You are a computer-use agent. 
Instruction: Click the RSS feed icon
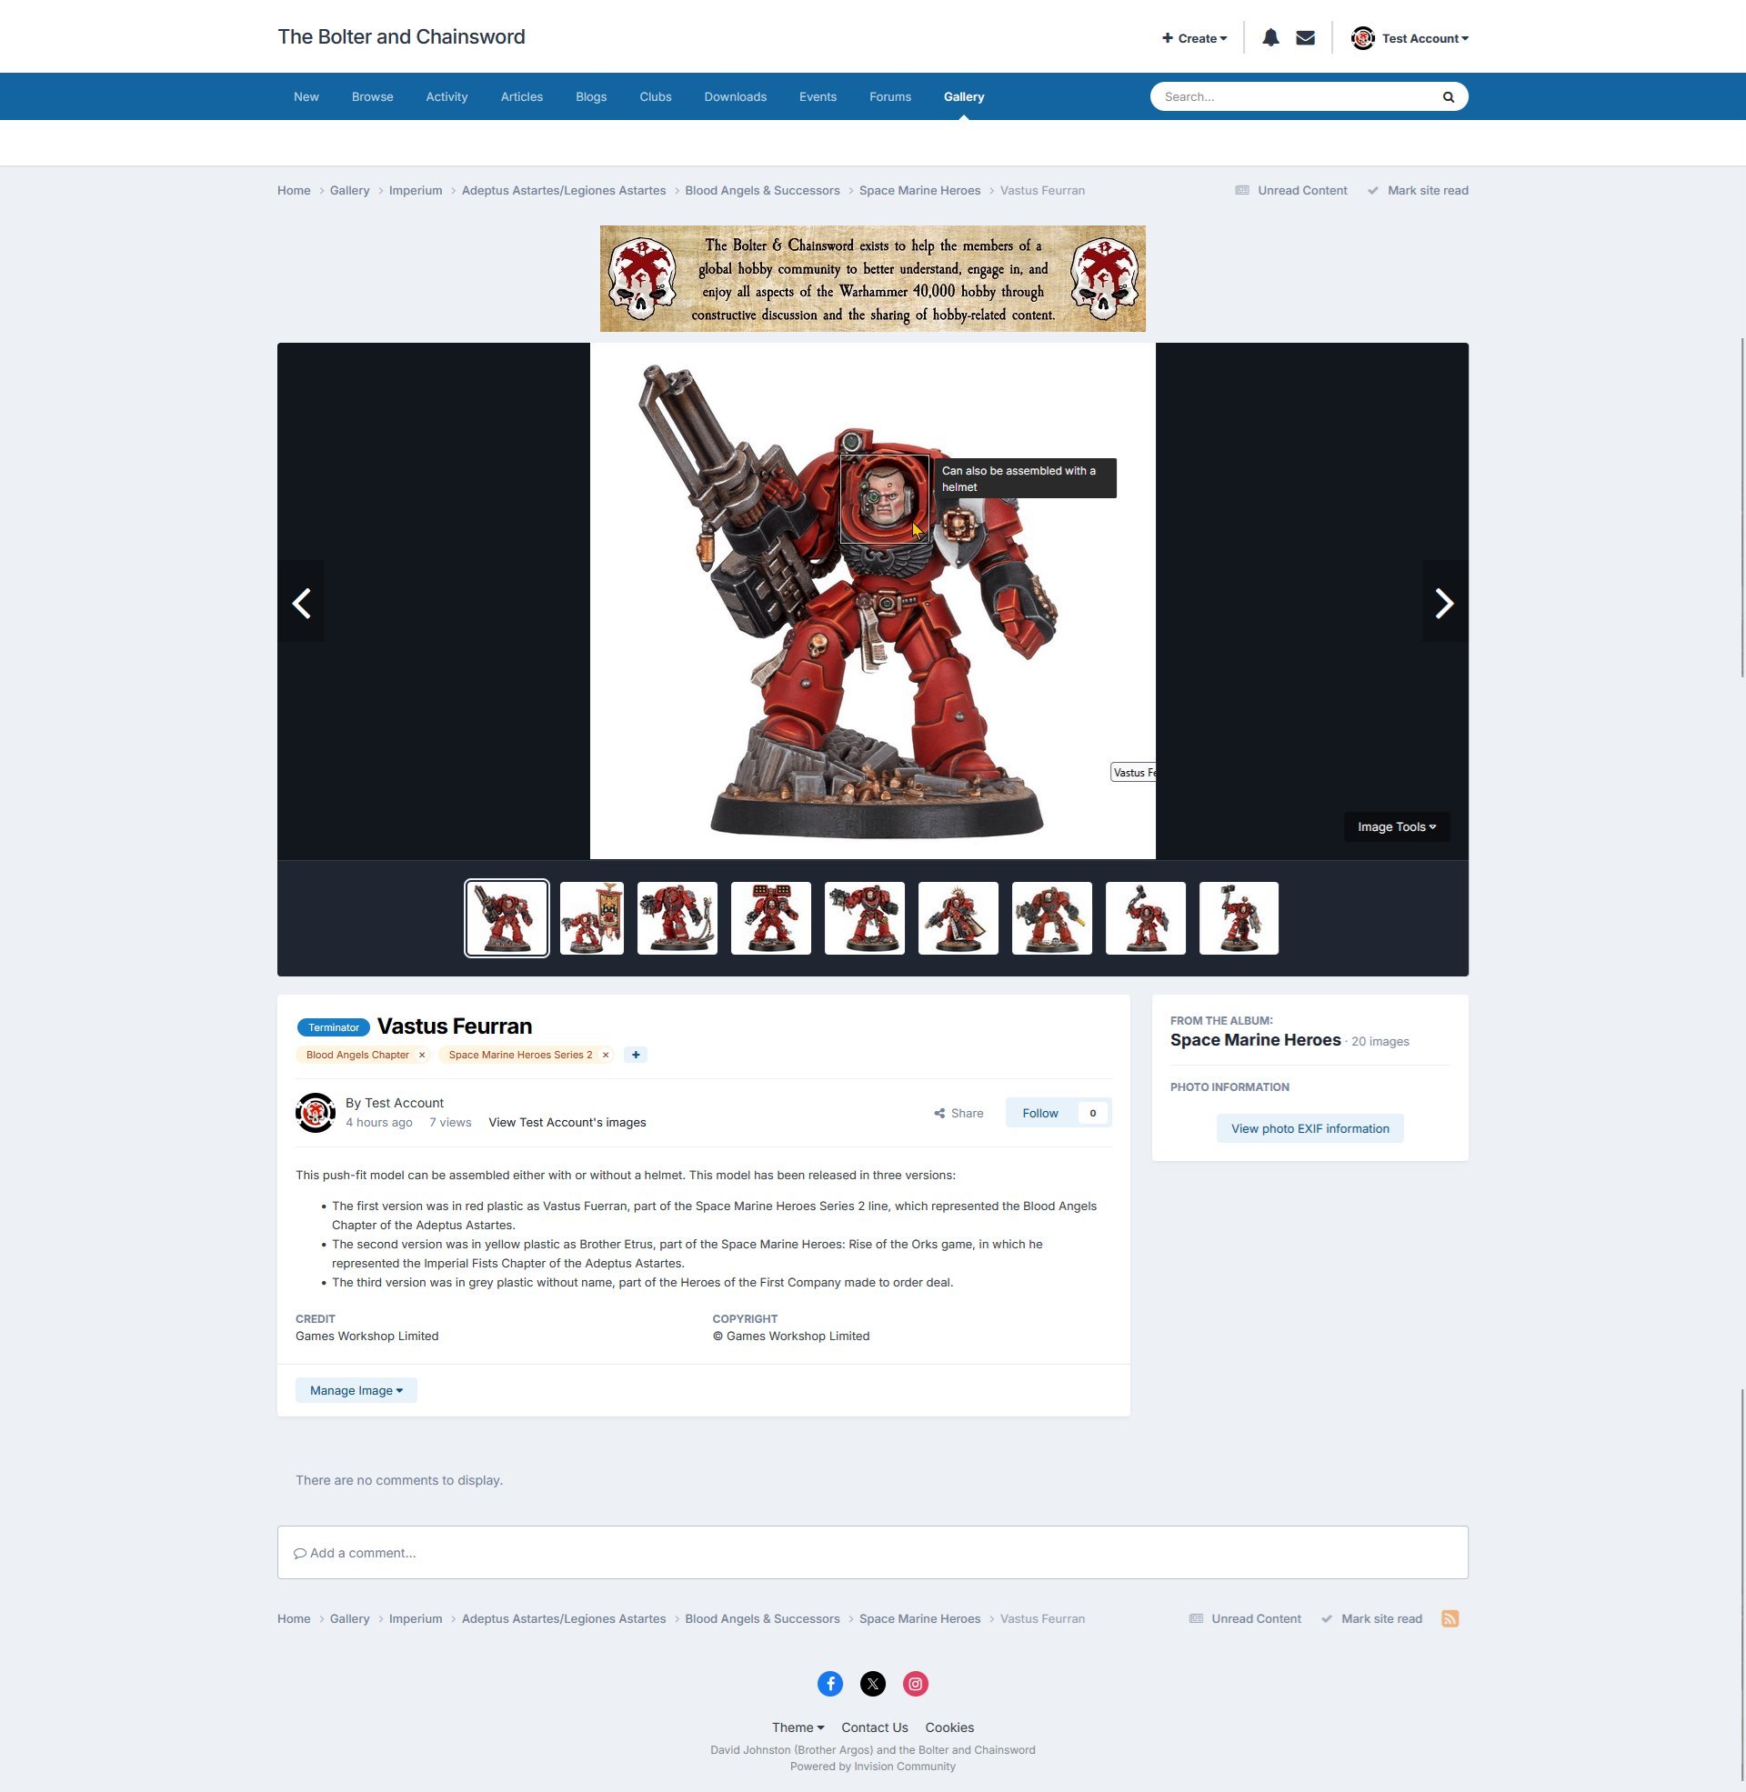[1450, 1618]
